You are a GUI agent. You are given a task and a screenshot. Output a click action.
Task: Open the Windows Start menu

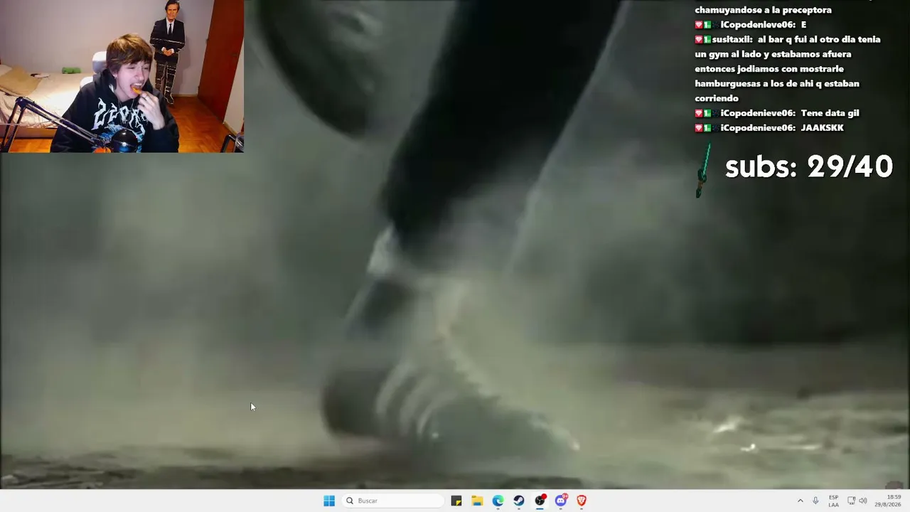click(329, 501)
